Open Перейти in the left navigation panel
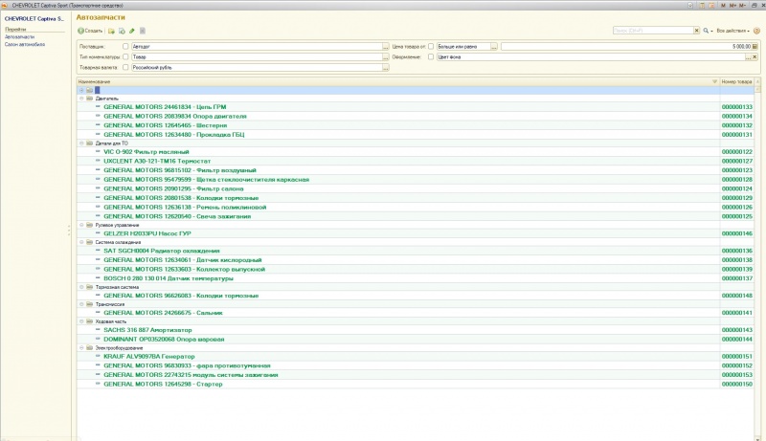766x441 pixels. 15,30
